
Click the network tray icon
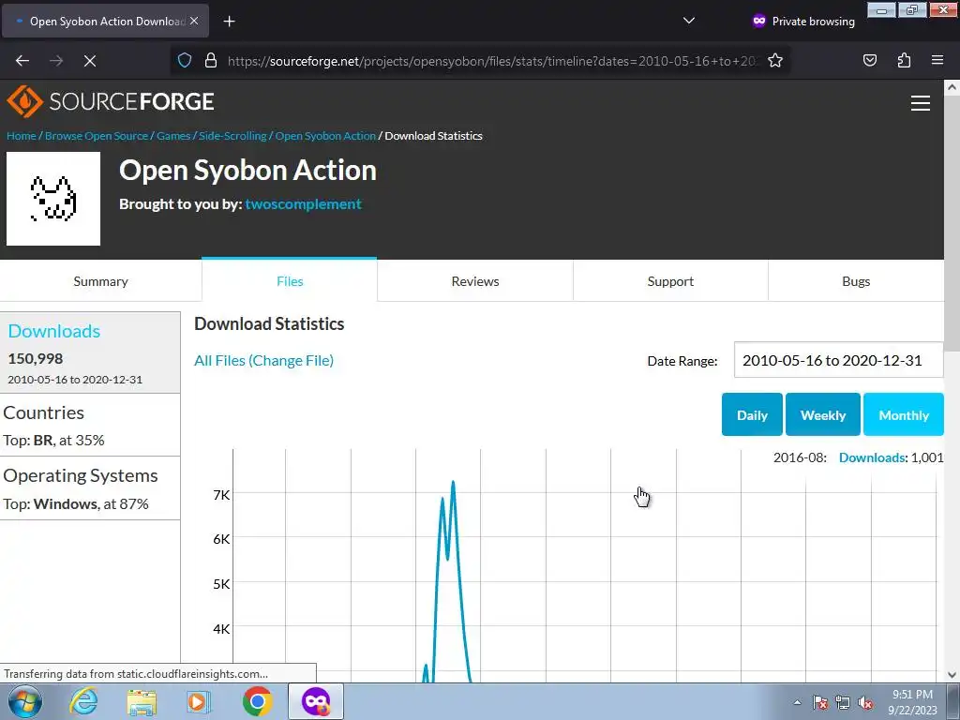[843, 702]
